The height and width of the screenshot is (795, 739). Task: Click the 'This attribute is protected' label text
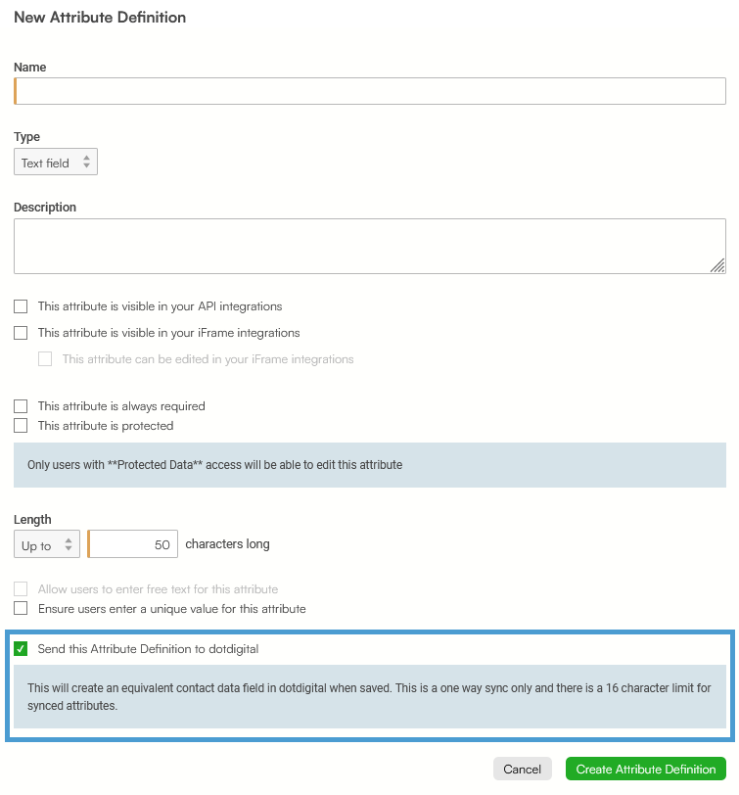click(x=106, y=426)
